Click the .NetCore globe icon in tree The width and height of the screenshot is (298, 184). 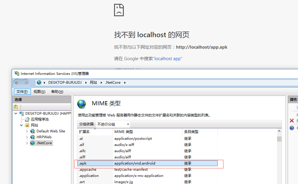[x=33, y=143]
